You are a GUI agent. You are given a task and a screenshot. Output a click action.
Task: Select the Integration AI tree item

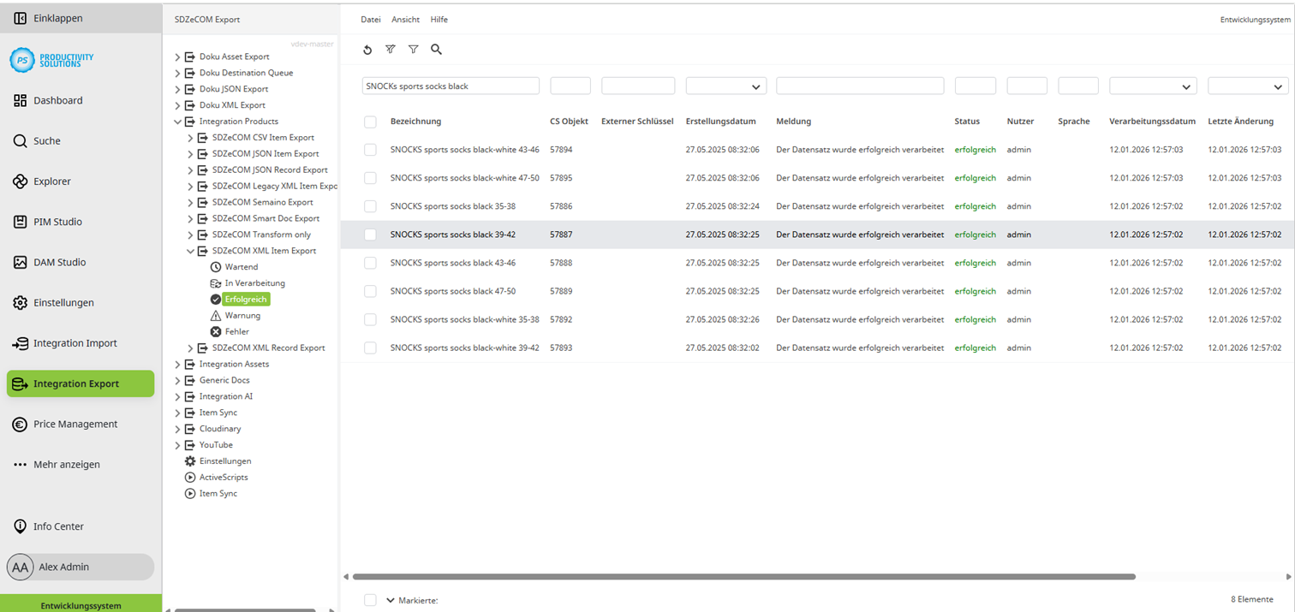[226, 397]
